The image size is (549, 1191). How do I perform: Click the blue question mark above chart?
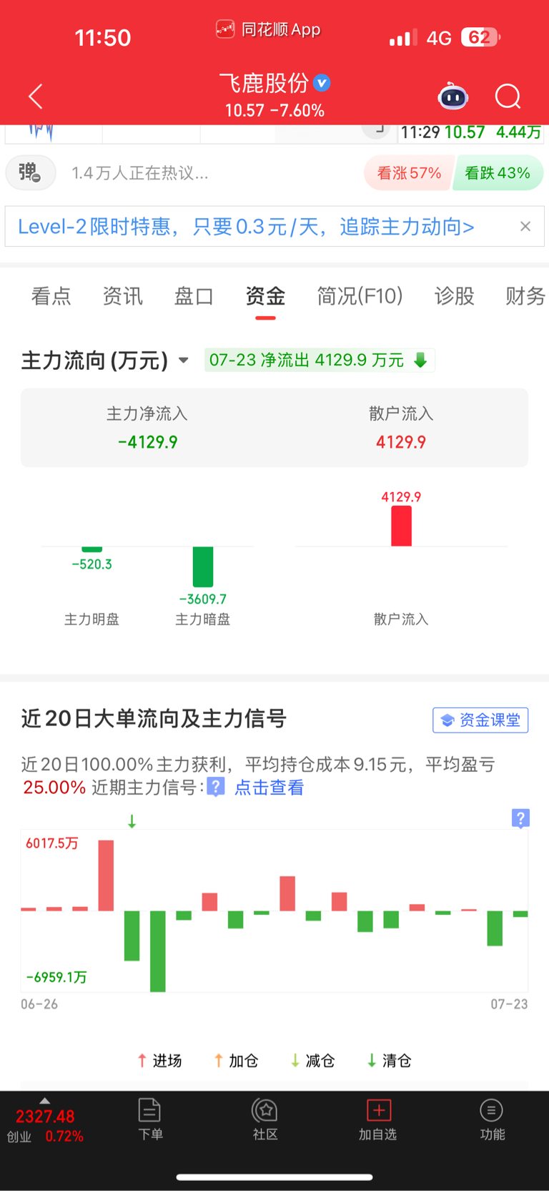coord(520,818)
